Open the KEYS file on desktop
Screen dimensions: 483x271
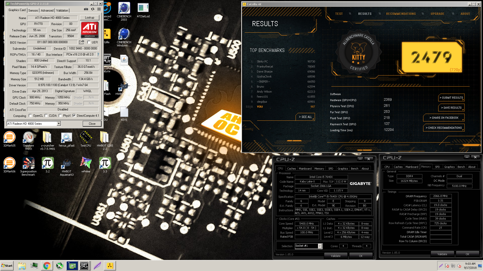point(124,114)
